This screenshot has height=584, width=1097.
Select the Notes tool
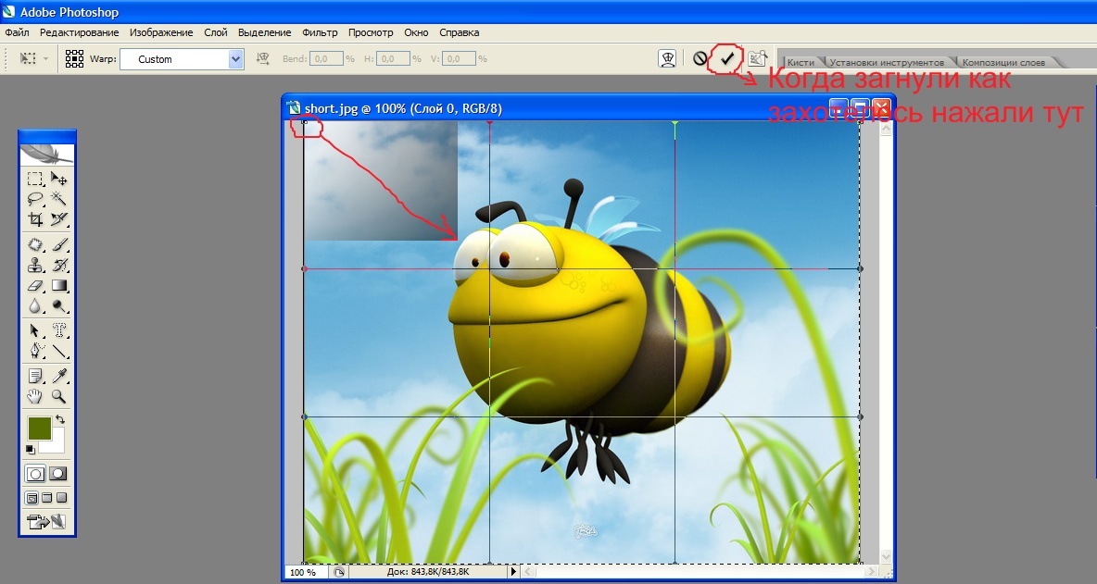35,376
